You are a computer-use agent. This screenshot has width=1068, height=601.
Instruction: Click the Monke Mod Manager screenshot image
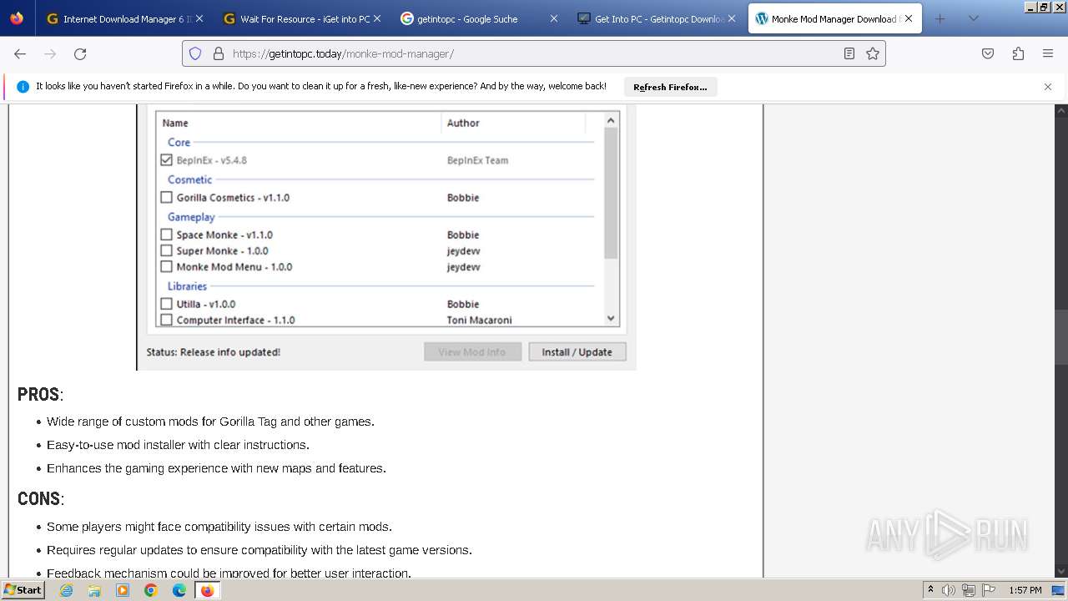[386, 238]
